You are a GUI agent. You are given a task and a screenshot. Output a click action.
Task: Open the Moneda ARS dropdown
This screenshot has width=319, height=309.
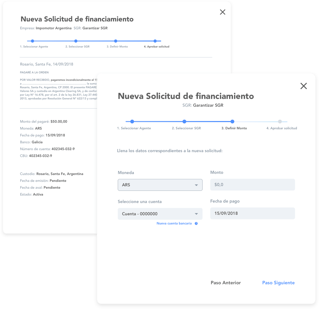click(x=160, y=185)
